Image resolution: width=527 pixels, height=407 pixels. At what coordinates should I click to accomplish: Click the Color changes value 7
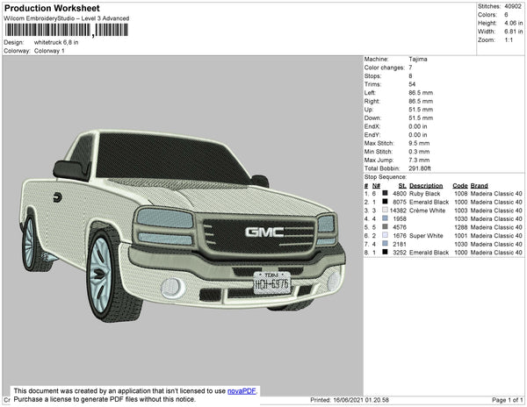[x=410, y=68]
